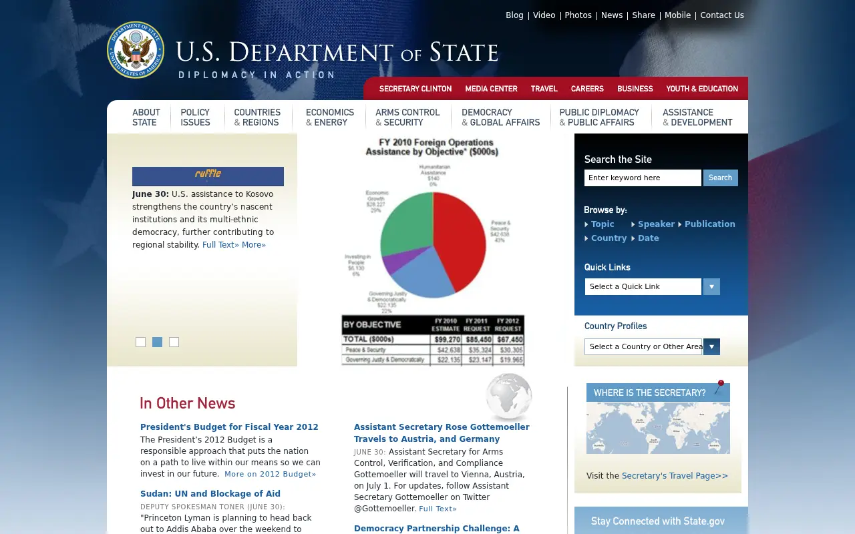This screenshot has height=534, width=855.
Task: Open the Blog link in the header
Action: (514, 15)
